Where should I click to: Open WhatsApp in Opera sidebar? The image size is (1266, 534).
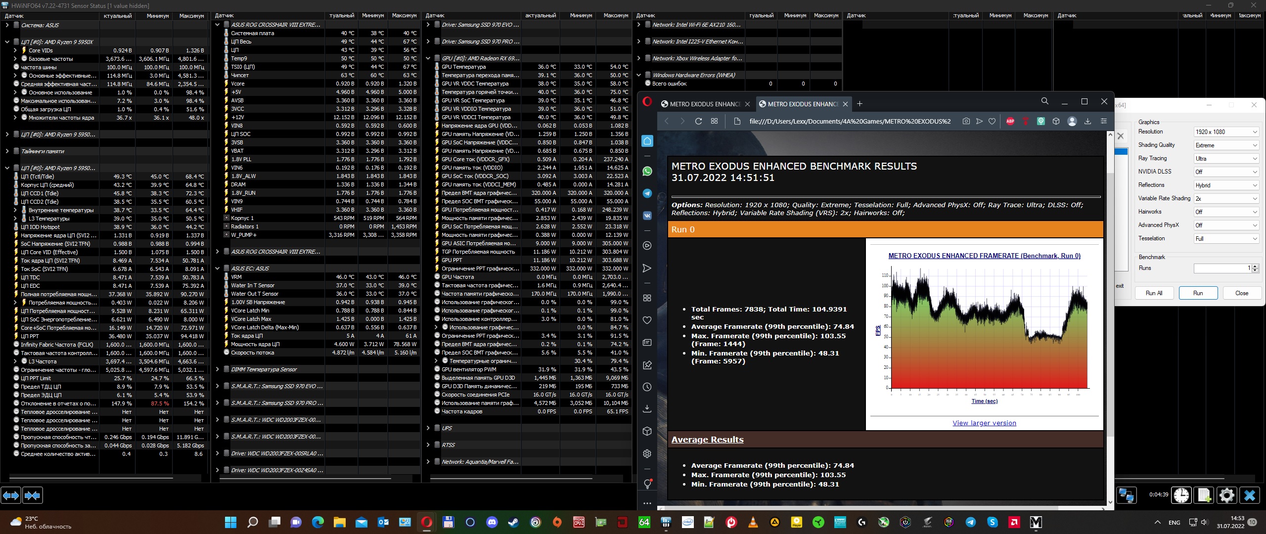647,171
